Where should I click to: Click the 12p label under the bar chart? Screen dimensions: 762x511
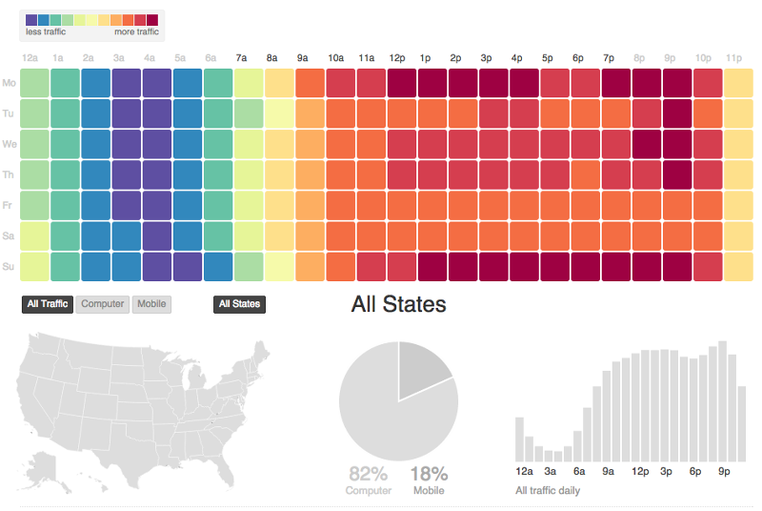(640, 471)
